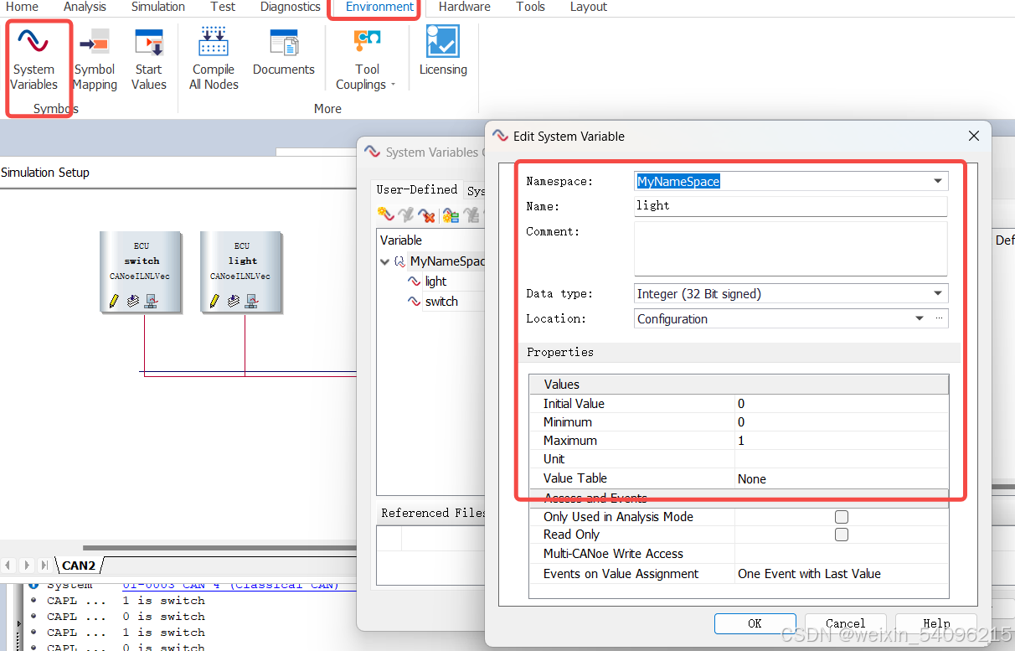Click Compile All Nodes
Viewport: 1015px width, 651px height.
pos(214,59)
